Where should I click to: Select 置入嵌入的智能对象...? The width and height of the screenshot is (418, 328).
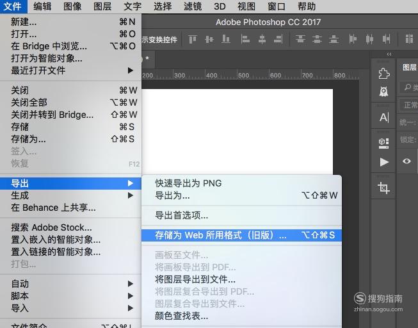point(70,240)
